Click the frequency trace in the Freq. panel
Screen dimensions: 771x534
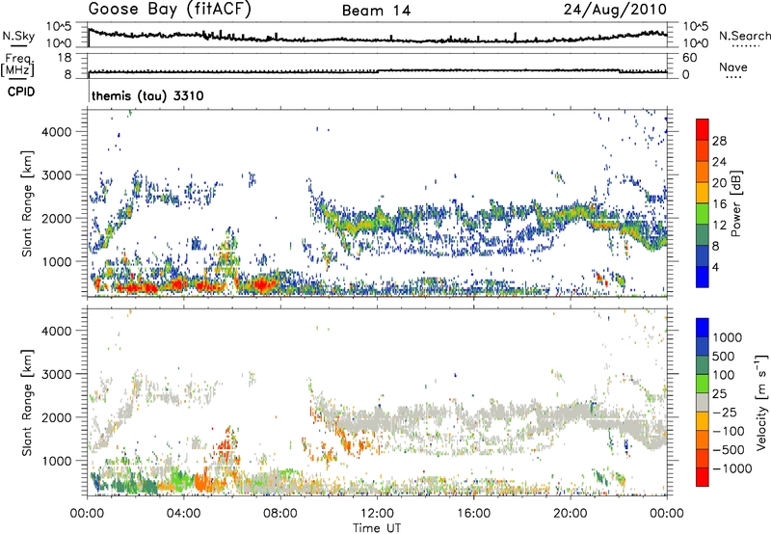377,71
